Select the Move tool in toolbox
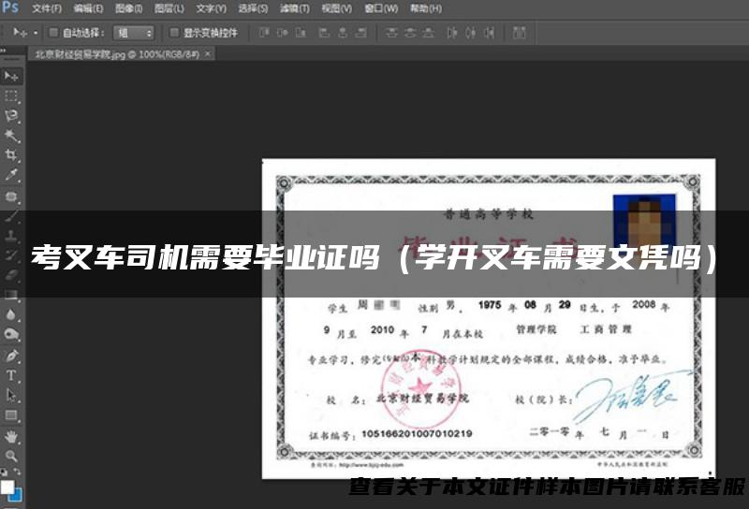749x509 pixels. point(12,76)
